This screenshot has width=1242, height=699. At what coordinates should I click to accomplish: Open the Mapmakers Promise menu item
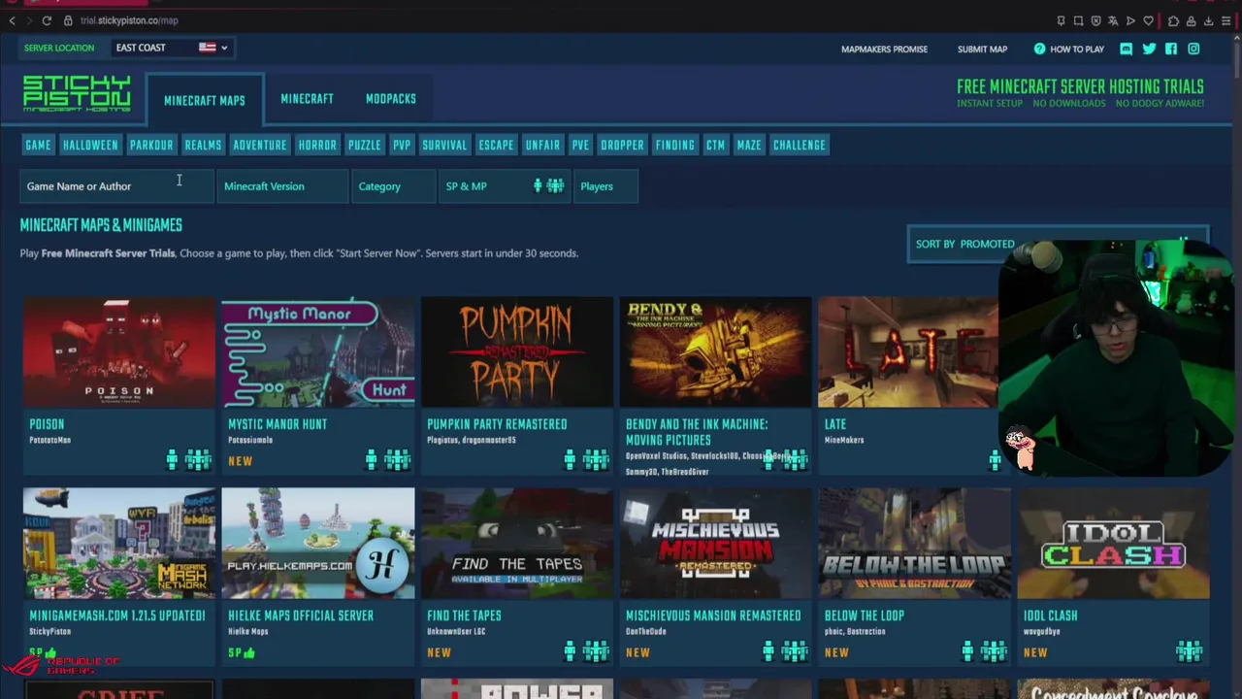pos(884,49)
